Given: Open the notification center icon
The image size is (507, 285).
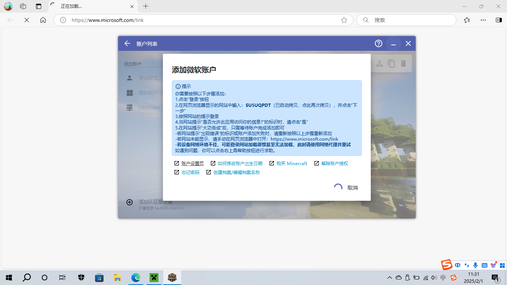Looking at the screenshot, I should (495, 278).
